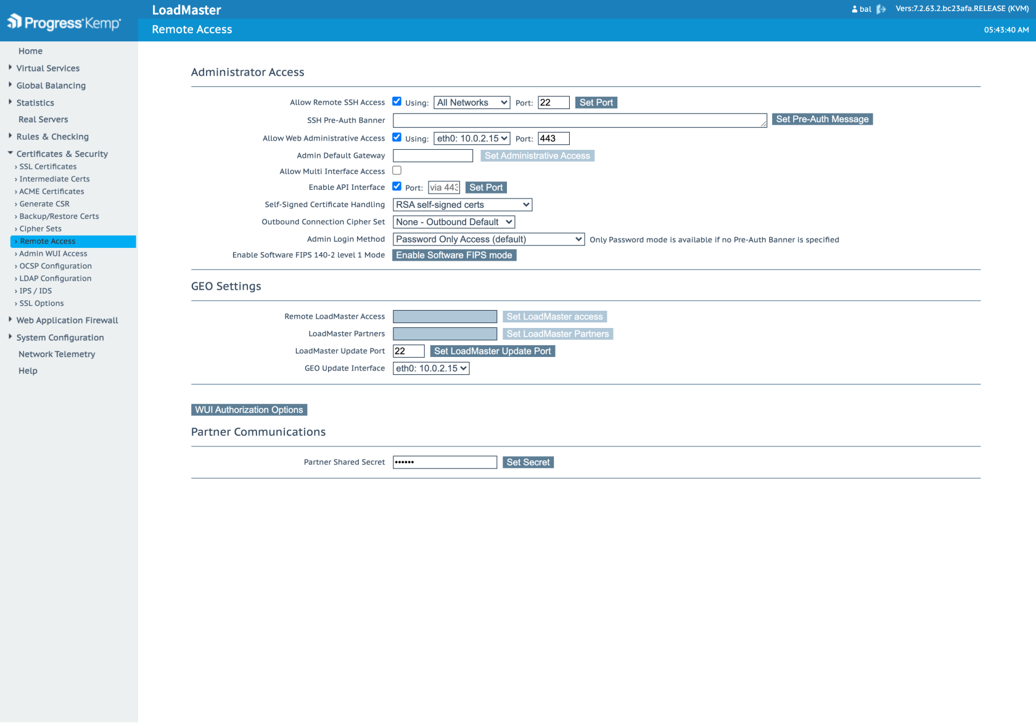Click Enable Software FIPS mode button
The height and width of the screenshot is (725, 1036).
pyautogui.click(x=454, y=255)
